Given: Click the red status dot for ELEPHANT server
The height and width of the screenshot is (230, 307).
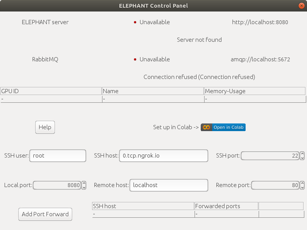Looking at the screenshot, I should coord(135,22).
